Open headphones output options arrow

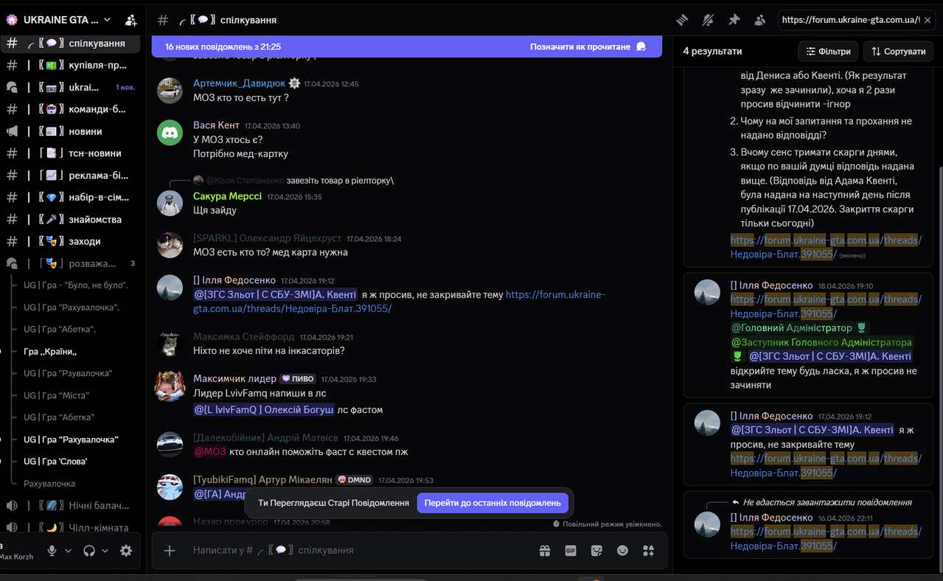coord(105,550)
